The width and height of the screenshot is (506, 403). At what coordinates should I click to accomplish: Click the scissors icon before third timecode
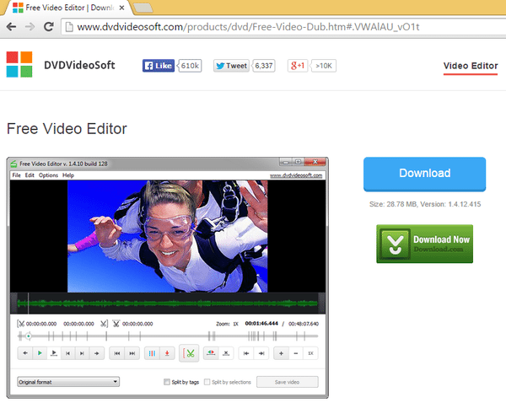pos(116,324)
